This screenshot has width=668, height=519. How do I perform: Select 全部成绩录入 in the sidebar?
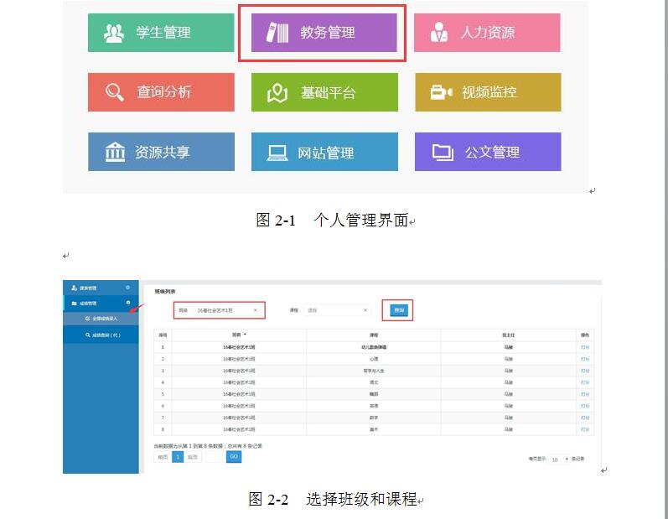click(x=103, y=319)
